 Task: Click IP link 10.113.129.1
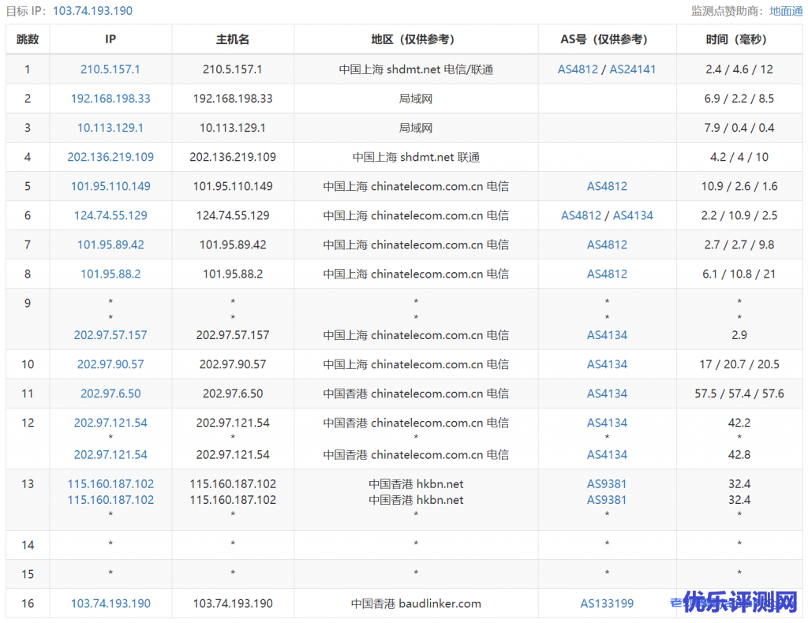pyautogui.click(x=110, y=128)
